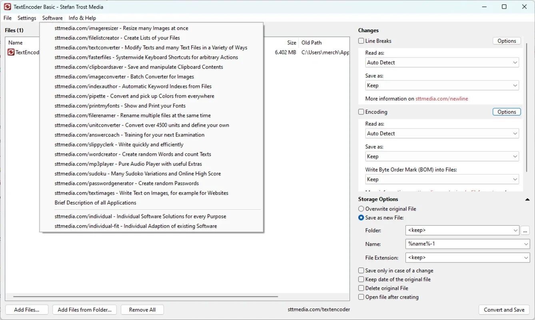The image size is (535, 320).
Task: Open the sttmedia.com/newline link
Action: 441,99
